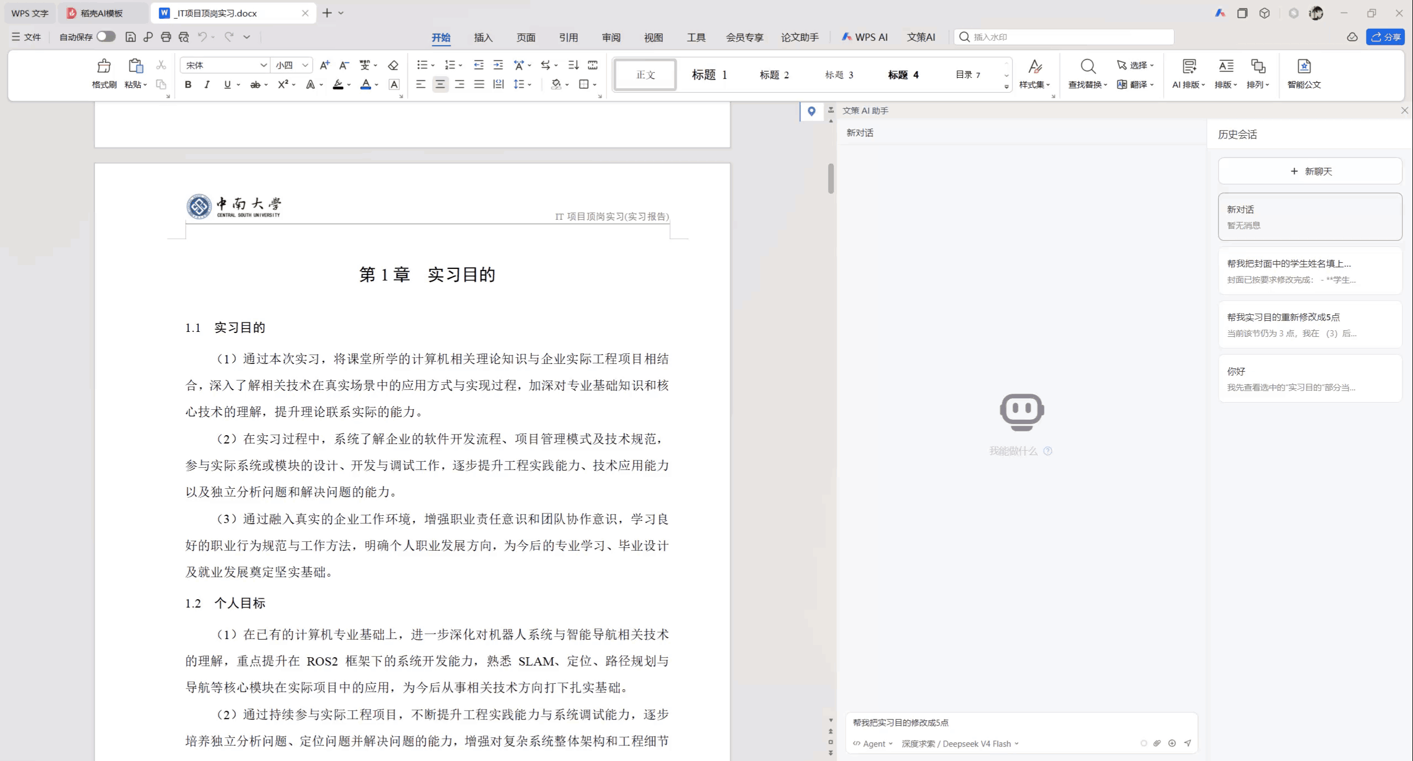
Task: Click the print icon in quick toolbar
Action: pos(166,37)
